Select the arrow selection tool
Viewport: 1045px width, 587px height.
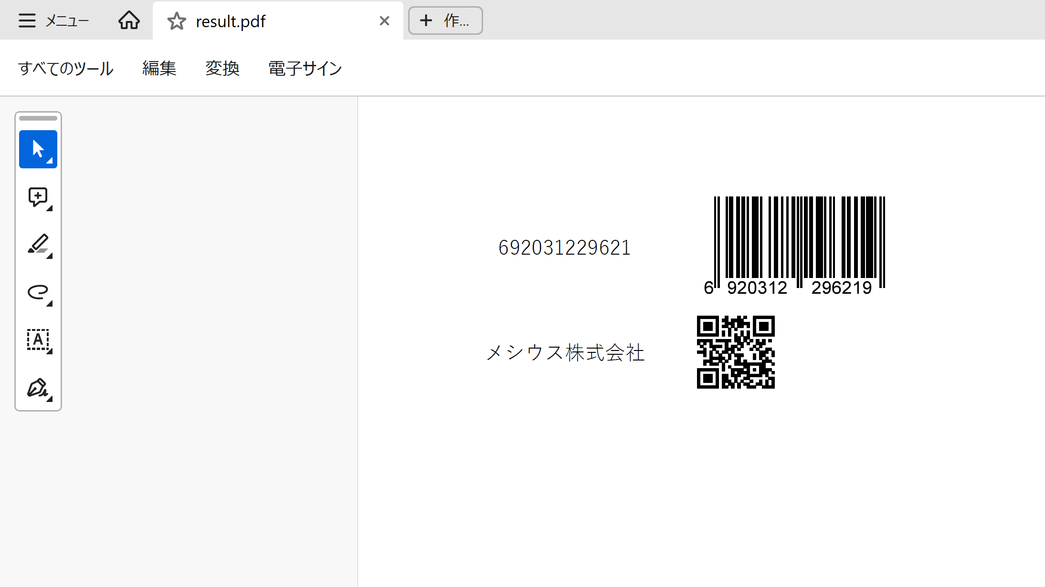click(38, 149)
